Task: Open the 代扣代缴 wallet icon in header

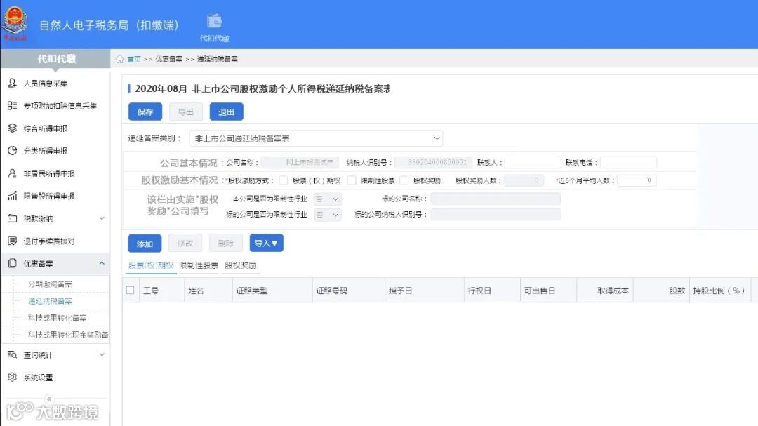Action: (214, 22)
